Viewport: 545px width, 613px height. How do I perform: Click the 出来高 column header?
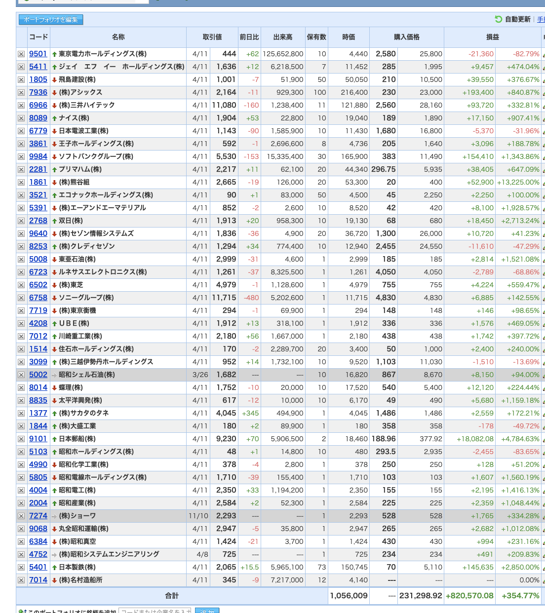pyautogui.click(x=283, y=37)
